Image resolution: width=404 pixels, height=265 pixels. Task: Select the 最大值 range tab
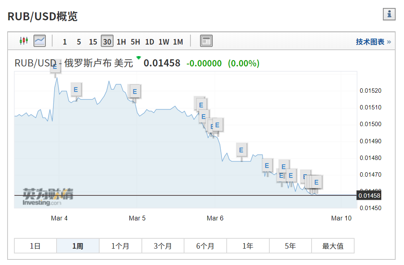(333, 246)
